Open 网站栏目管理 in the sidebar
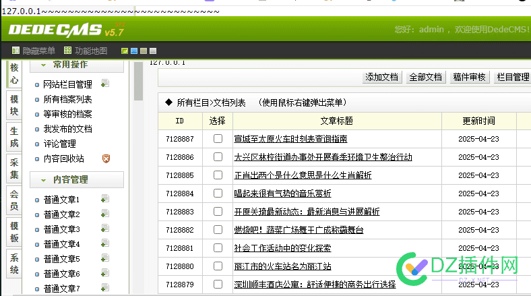The image size is (531, 296). click(68, 84)
